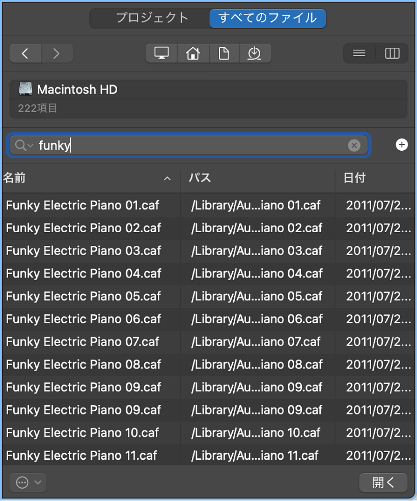Switch to list view icon
Image resolution: width=417 pixels, height=501 pixels.
pyautogui.click(x=358, y=53)
